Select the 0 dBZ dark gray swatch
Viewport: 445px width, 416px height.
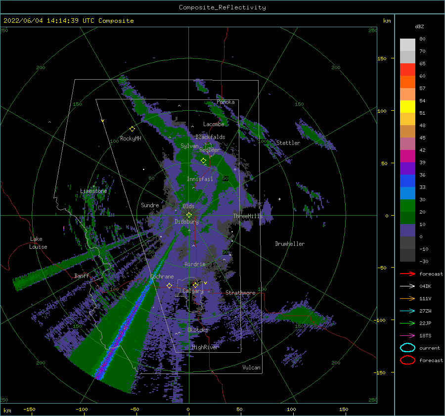[407, 242]
